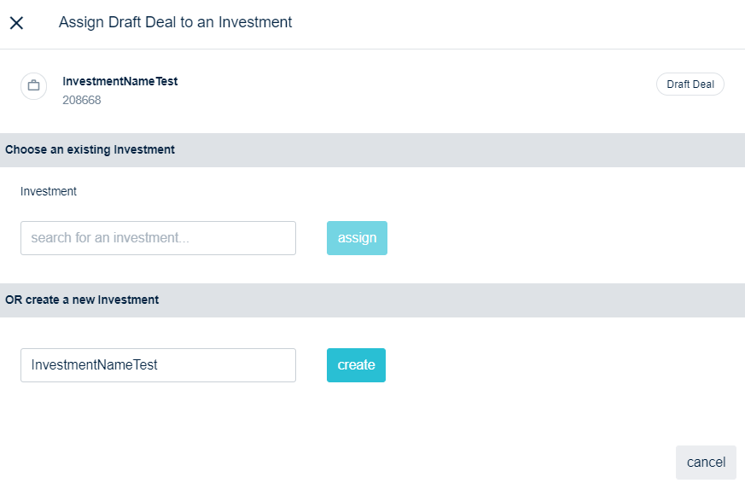Click the Draft Deal status badge
This screenshot has width=745, height=489.
(x=690, y=84)
